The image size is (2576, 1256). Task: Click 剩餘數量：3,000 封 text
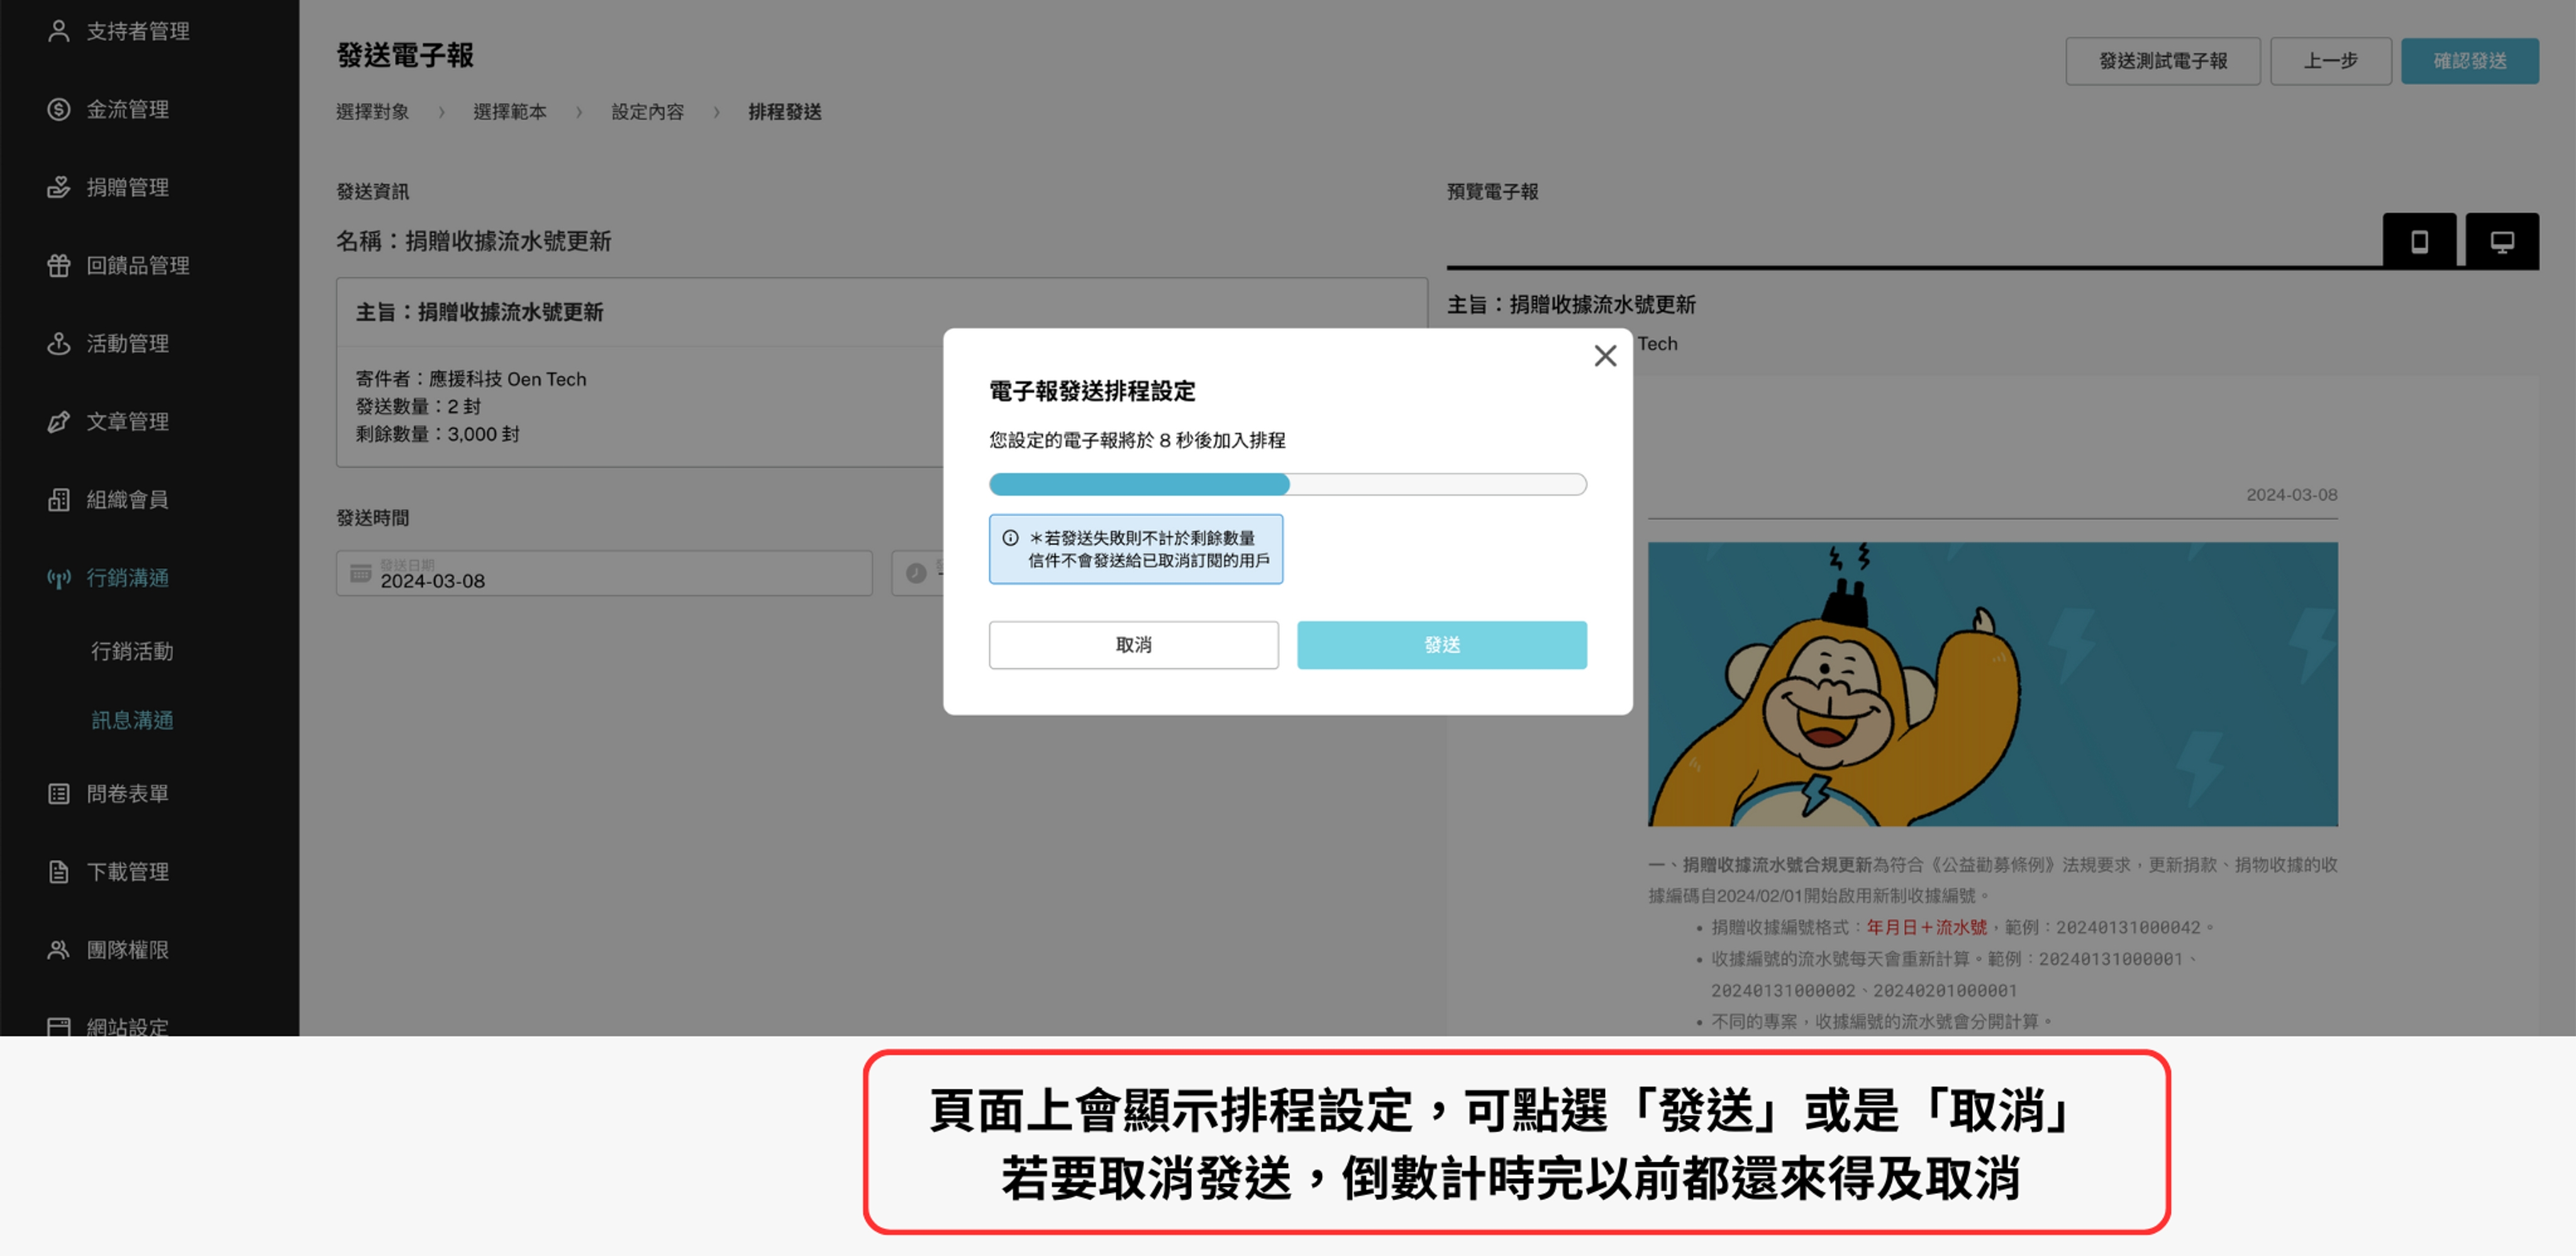point(437,434)
